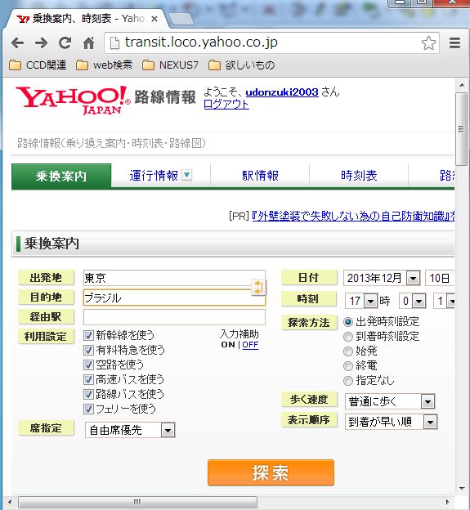Open the 到着が早い順 sort order dropdown

click(392, 422)
